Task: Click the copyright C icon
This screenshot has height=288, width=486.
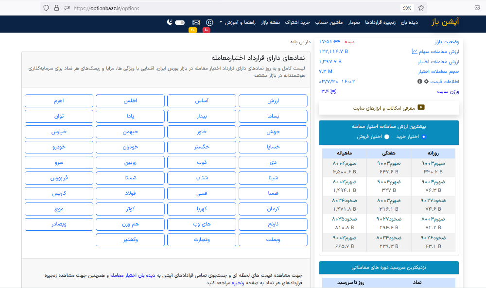Action: (x=209, y=22)
